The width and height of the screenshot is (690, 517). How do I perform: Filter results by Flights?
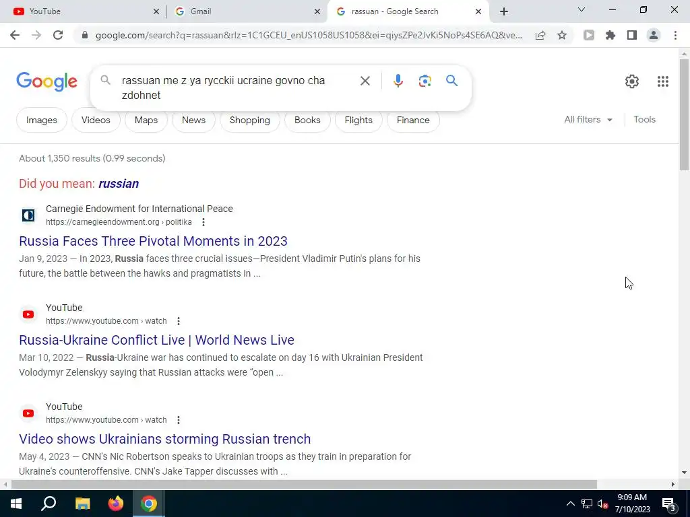pyautogui.click(x=358, y=120)
